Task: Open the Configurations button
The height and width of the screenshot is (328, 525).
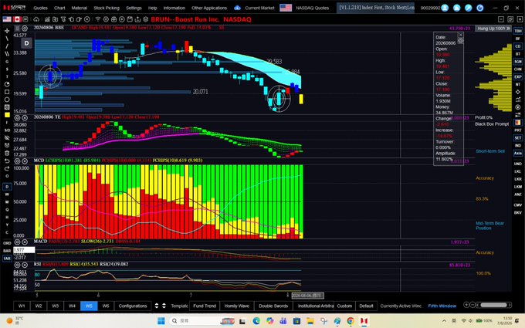Action: [x=133, y=306]
